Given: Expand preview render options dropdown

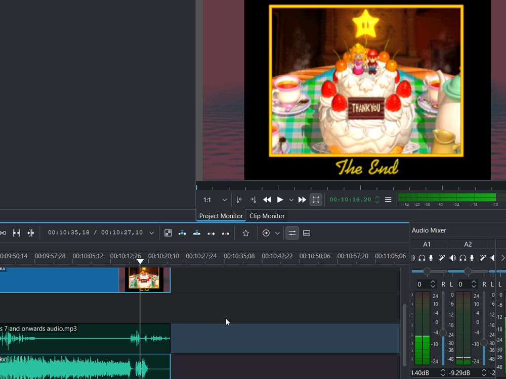Looking at the screenshot, I should coord(277,233).
